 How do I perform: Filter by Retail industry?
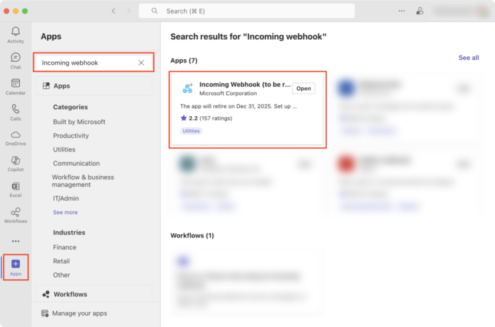click(x=61, y=261)
